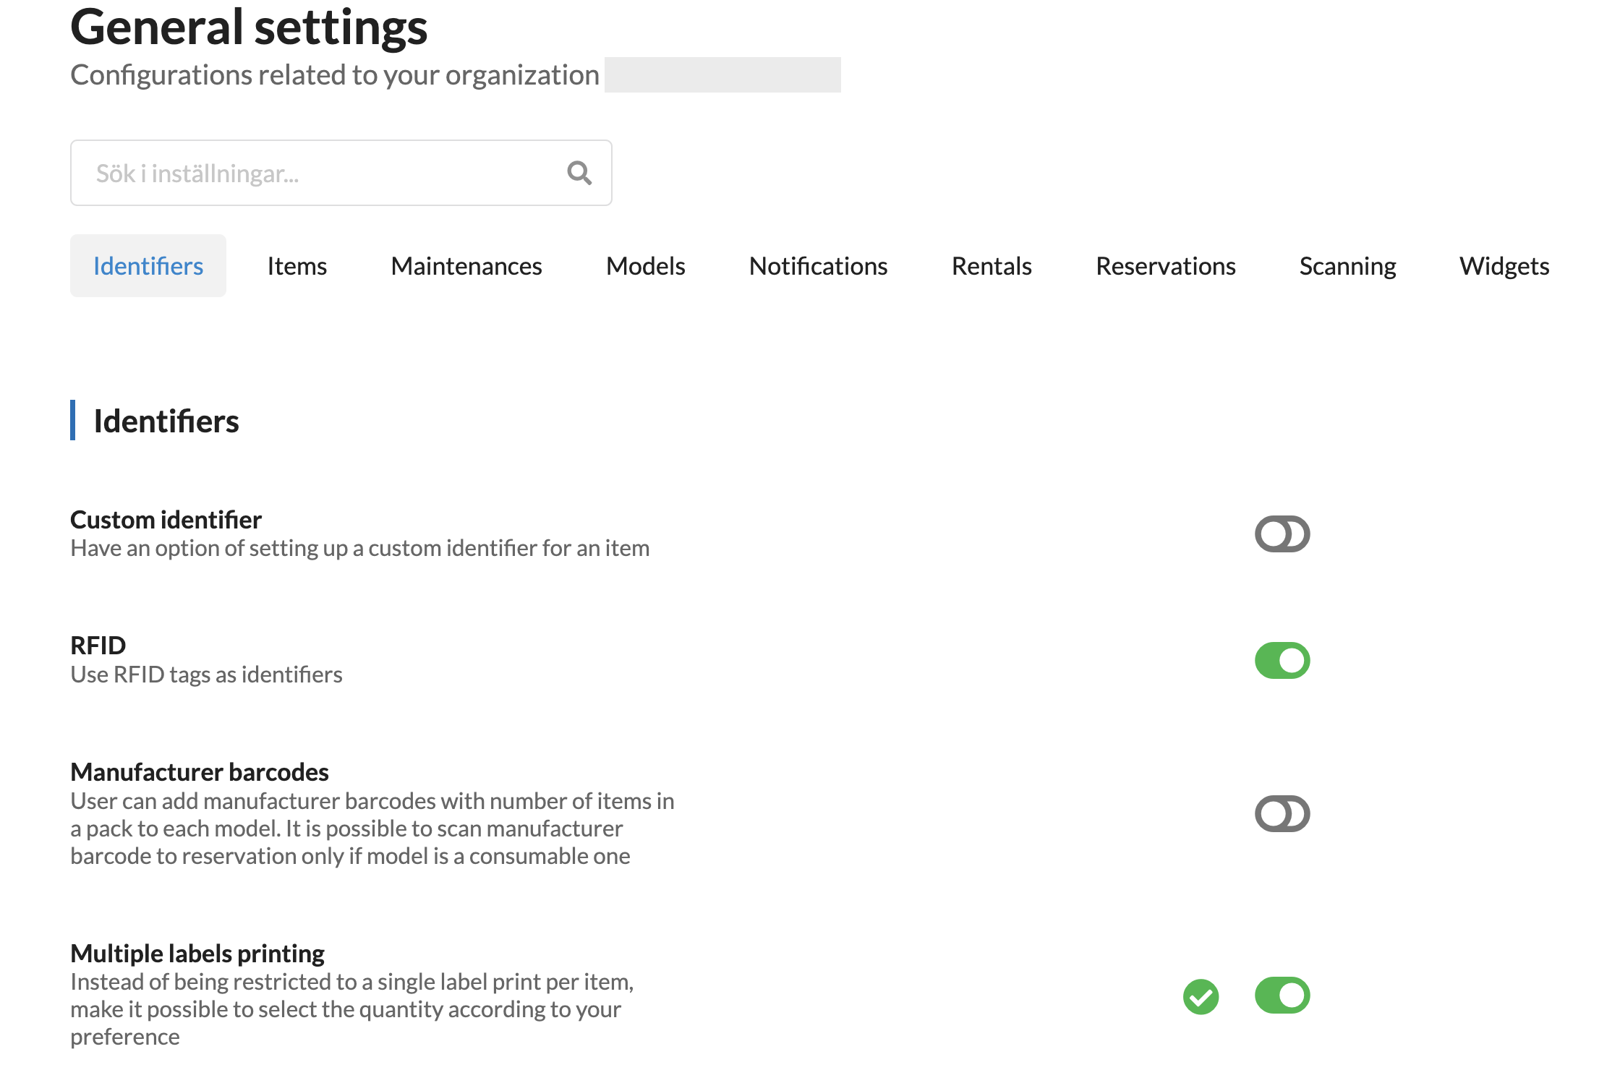Image resolution: width=1620 pixels, height=1083 pixels.
Task: Go to the Models tab
Action: 645,266
